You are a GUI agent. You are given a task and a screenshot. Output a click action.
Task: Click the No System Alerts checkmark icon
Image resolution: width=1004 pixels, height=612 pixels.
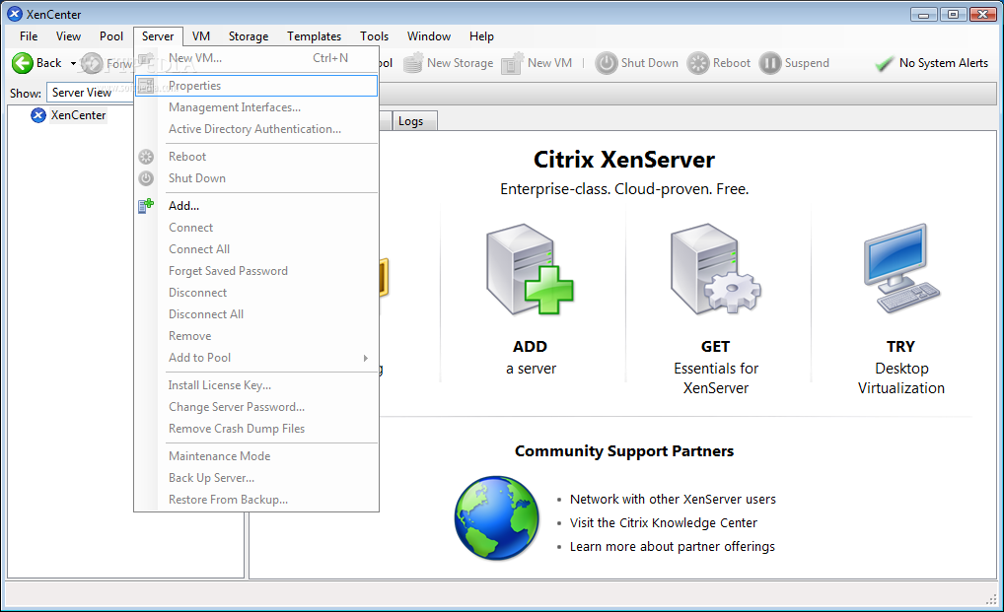885,63
